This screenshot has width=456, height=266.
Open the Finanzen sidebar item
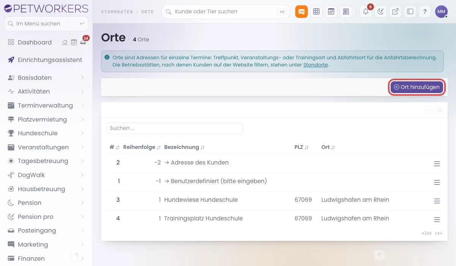tap(46, 258)
